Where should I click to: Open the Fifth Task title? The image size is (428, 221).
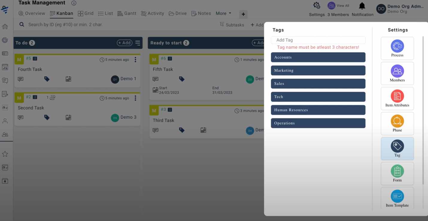[x=163, y=69]
